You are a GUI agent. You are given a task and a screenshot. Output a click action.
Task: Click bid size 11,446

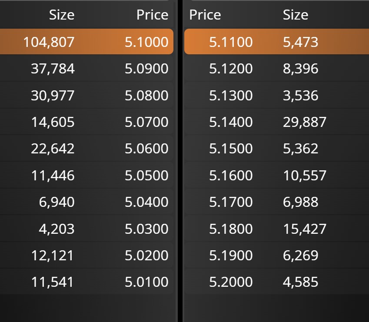tap(53, 176)
